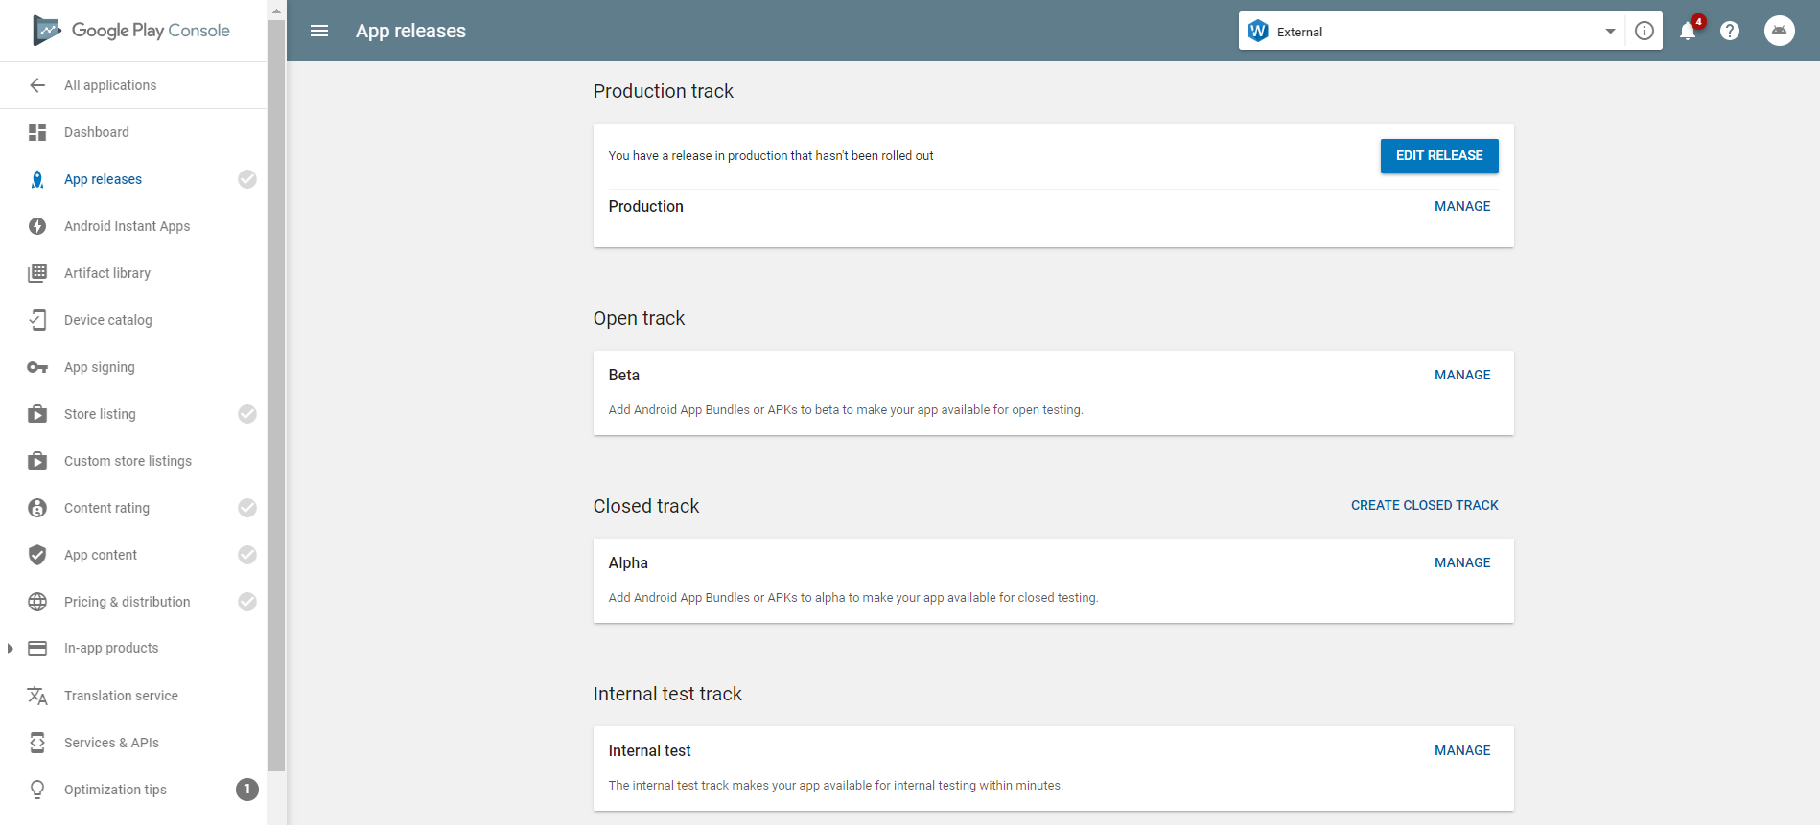1820x825 pixels.
Task: Click the Services & APIs icon
Action: tap(37, 743)
